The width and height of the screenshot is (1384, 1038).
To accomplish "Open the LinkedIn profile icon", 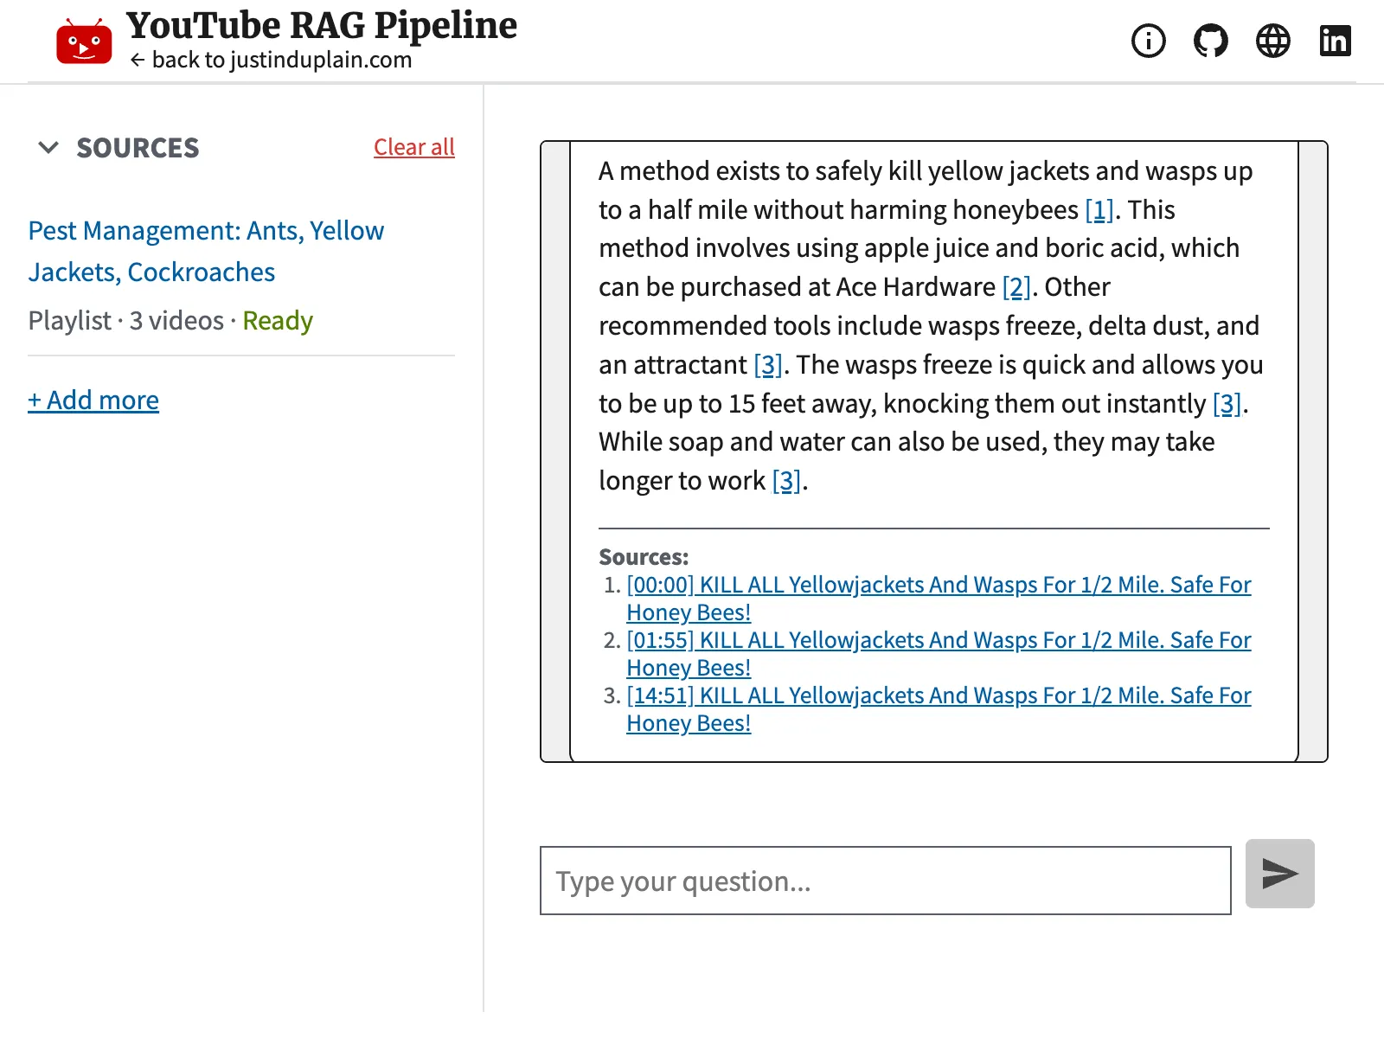I will tap(1336, 40).
